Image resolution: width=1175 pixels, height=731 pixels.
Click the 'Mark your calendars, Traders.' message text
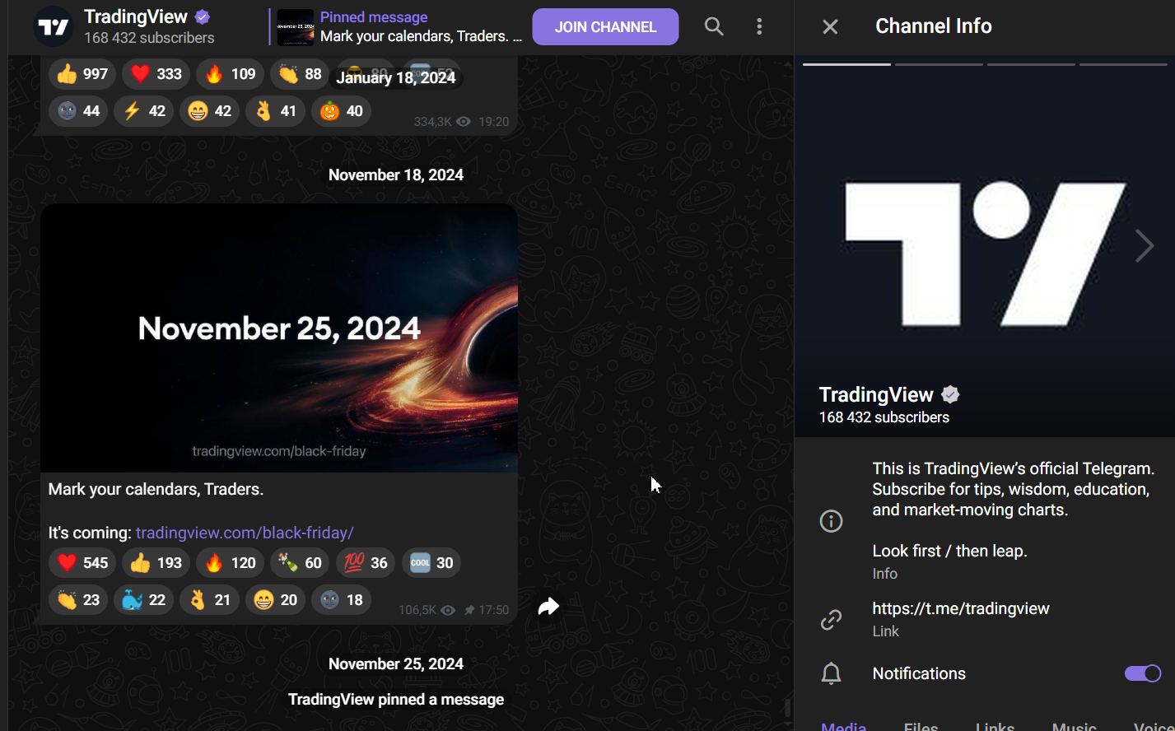pyautogui.click(x=156, y=489)
